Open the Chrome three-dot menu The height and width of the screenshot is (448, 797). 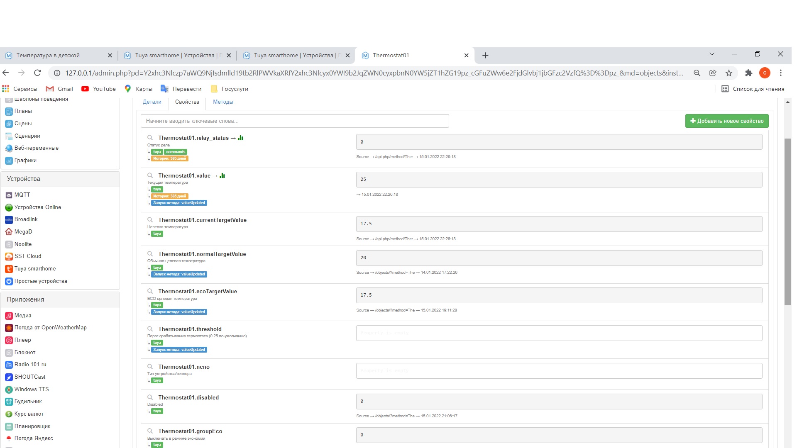[780, 73]
